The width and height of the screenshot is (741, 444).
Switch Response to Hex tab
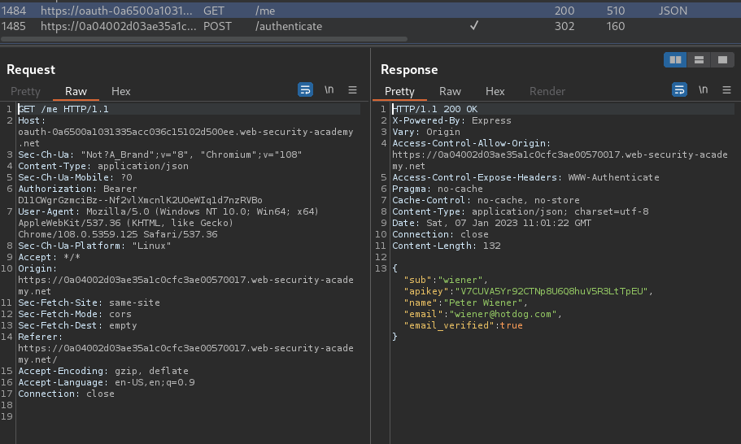coord(495,91)
